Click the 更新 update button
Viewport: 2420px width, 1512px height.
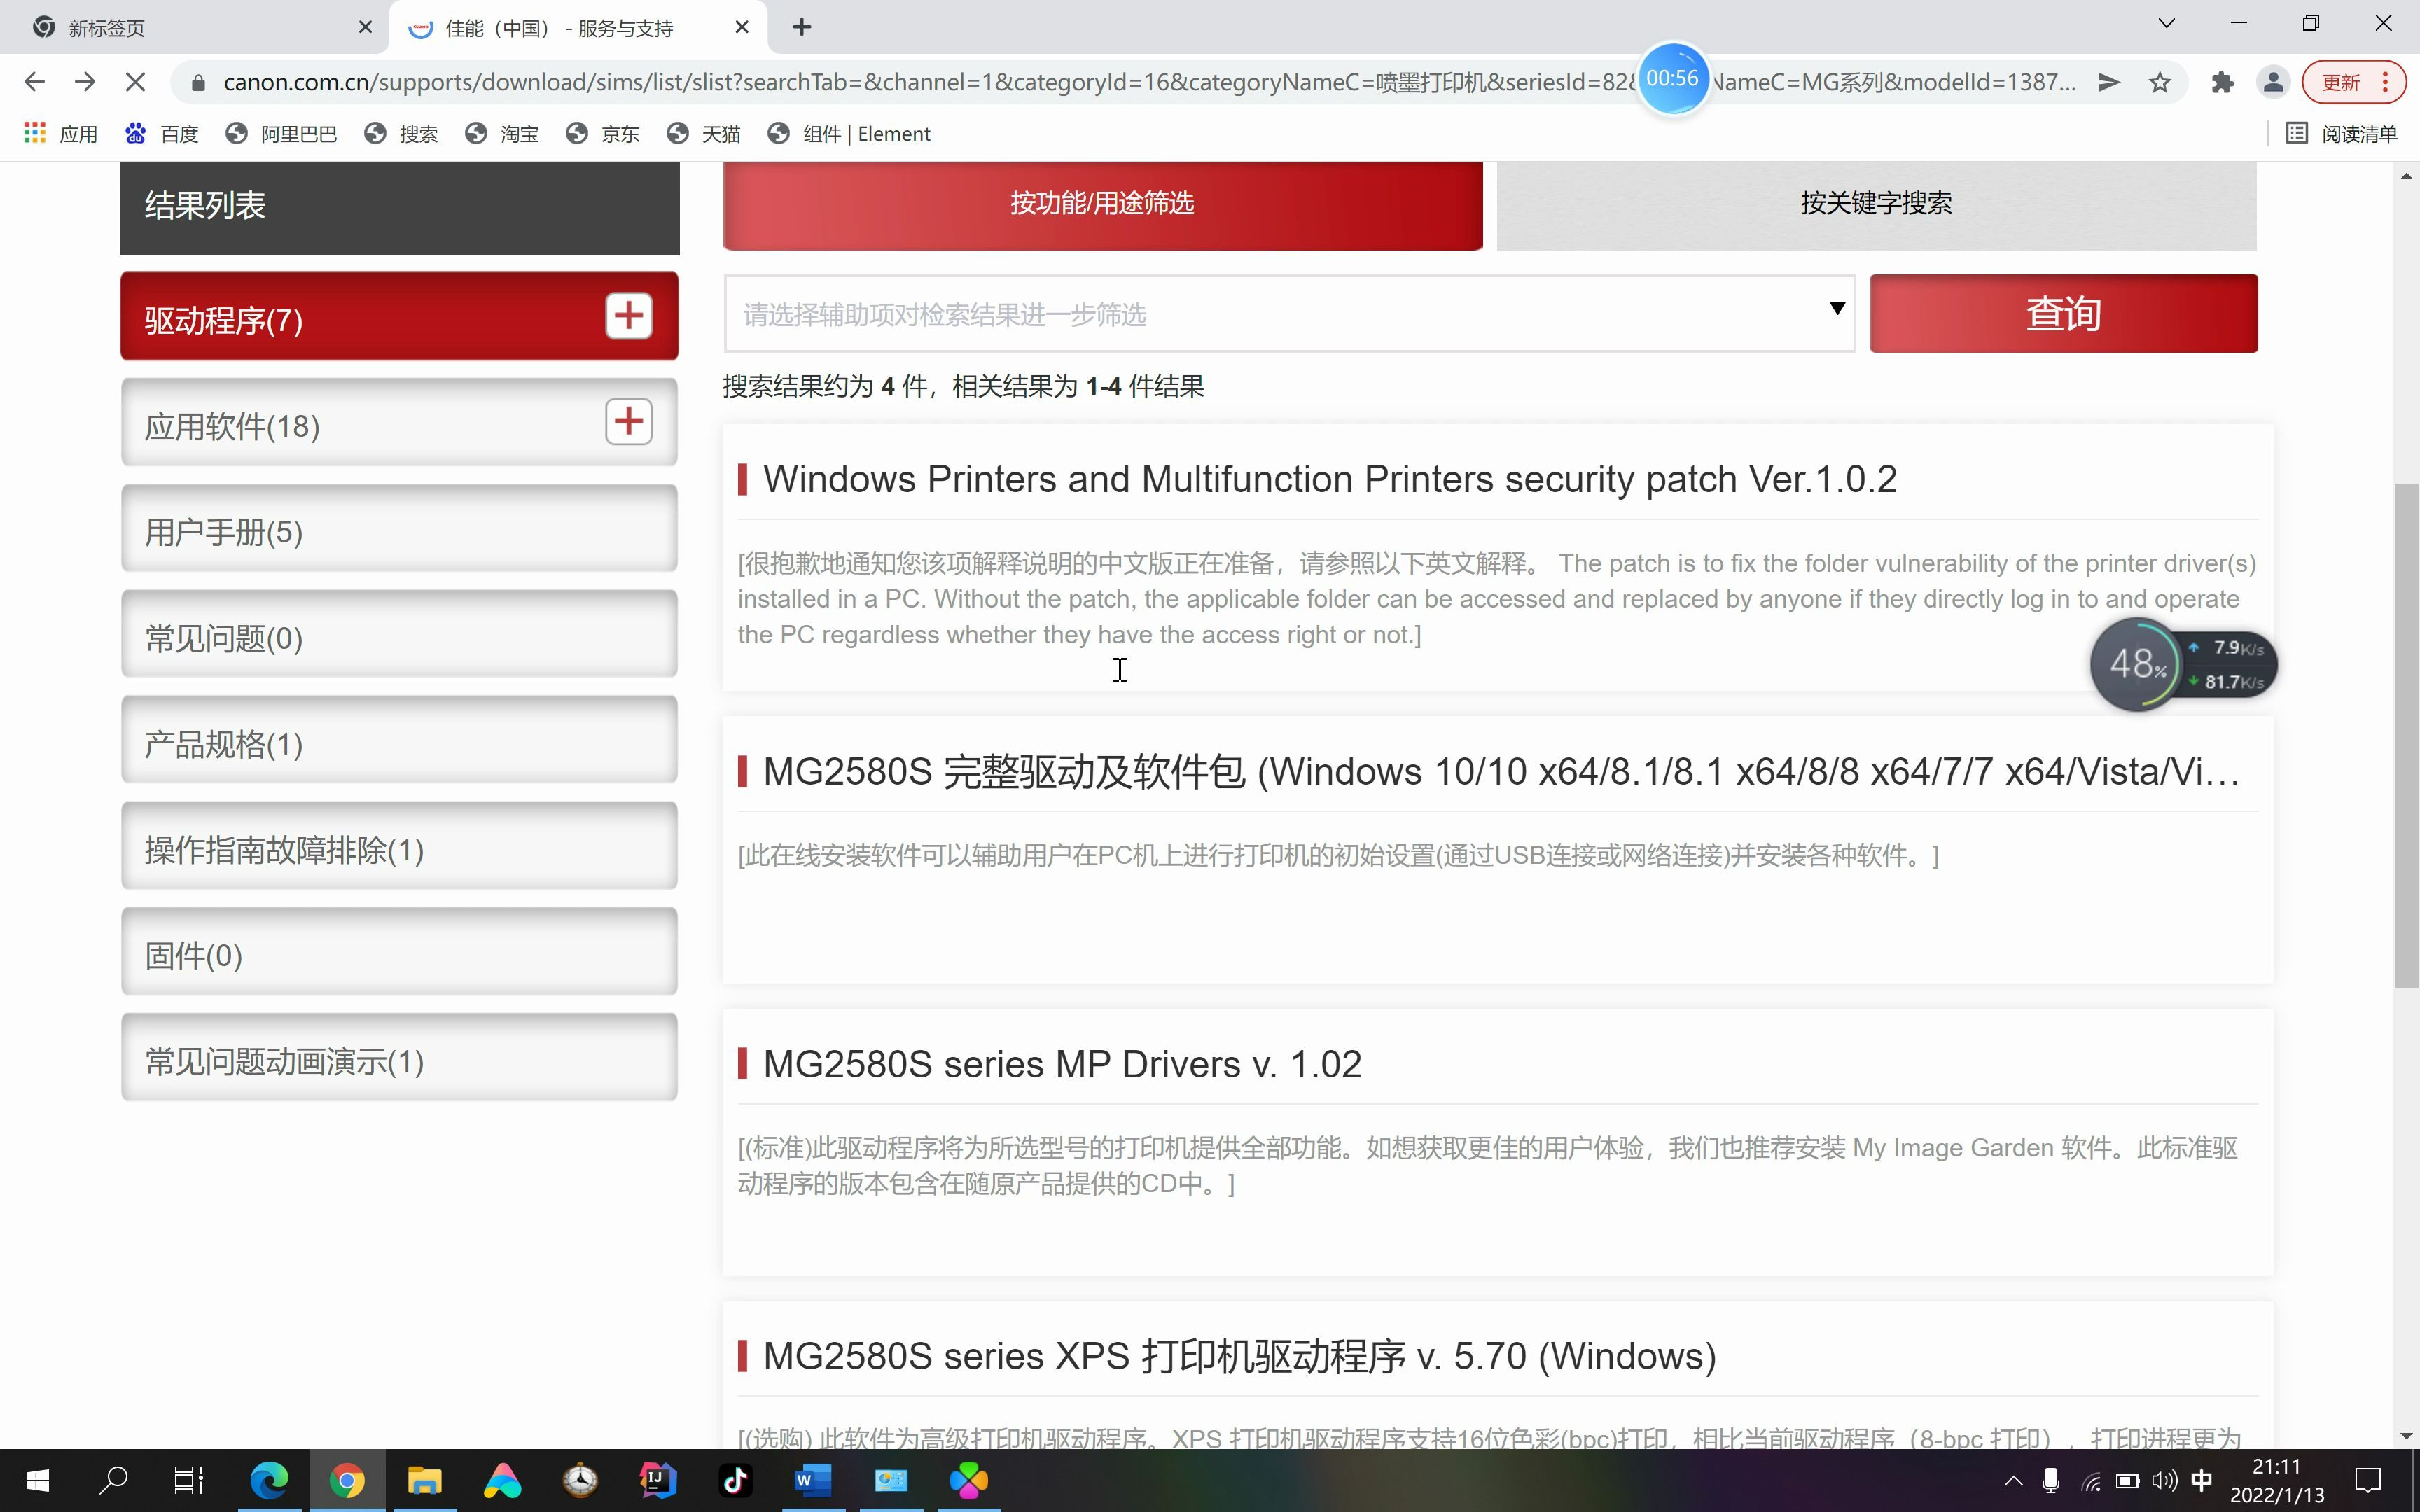click(2354, 82)
